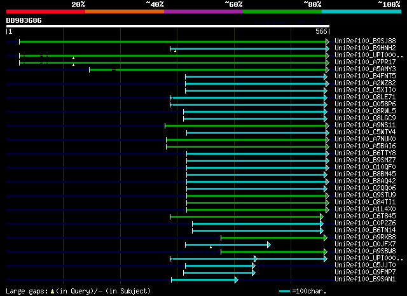
Task: Click the cyan alignment bar of B9HNH2
Action: pos(248,48)
